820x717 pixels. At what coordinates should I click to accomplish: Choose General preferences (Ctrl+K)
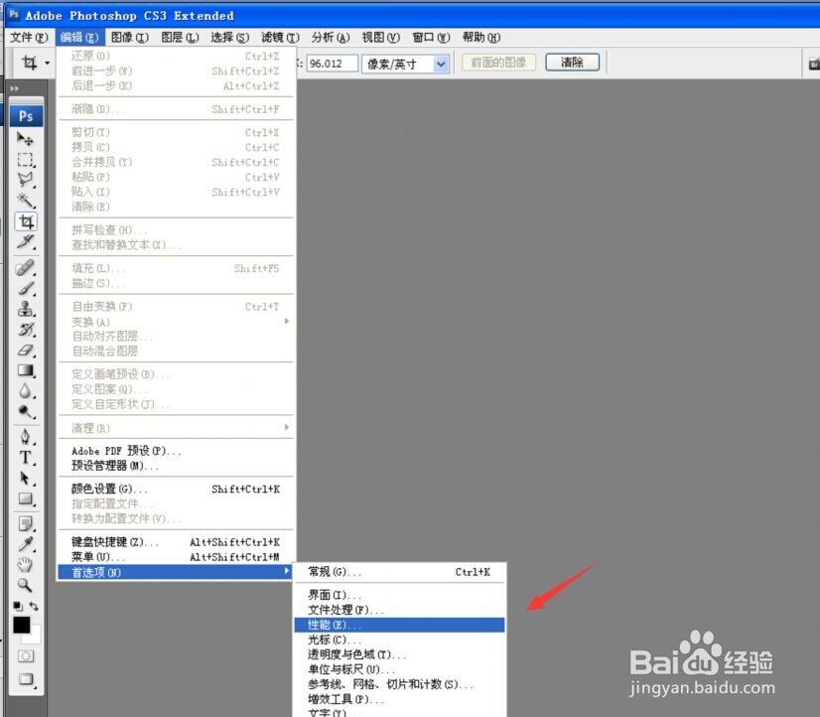click(399, 572)
